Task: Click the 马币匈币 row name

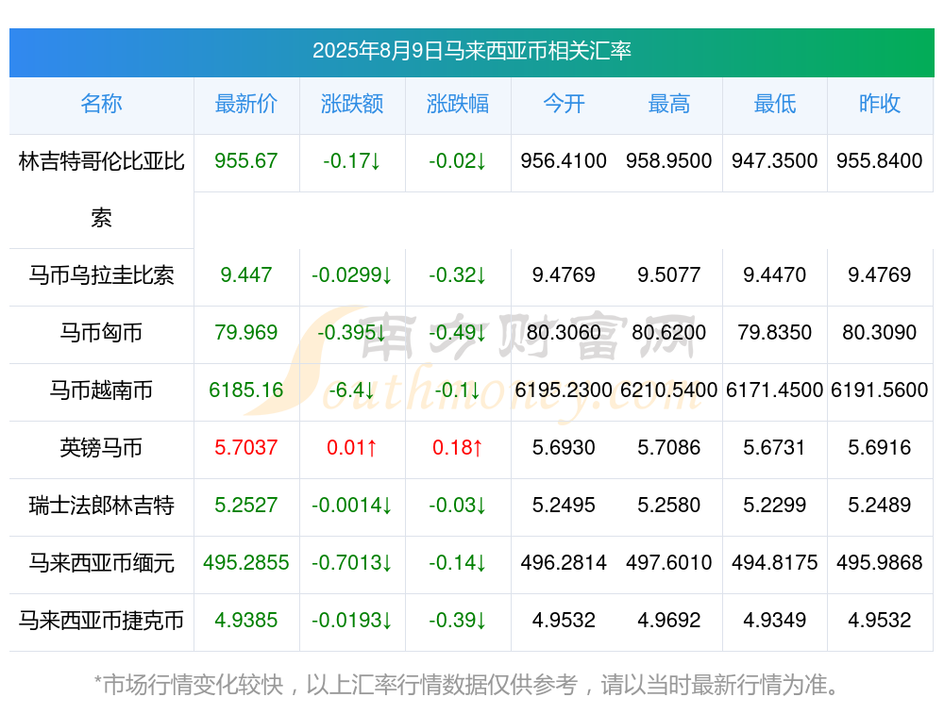Action: click(x=101, y=332)
